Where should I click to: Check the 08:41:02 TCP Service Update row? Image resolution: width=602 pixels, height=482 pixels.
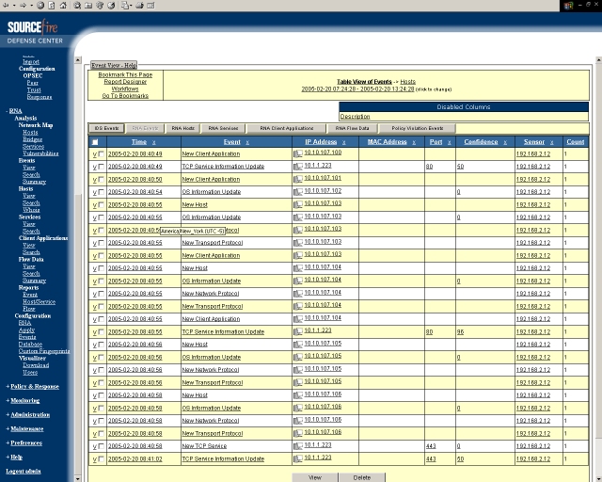coord(102,459)
